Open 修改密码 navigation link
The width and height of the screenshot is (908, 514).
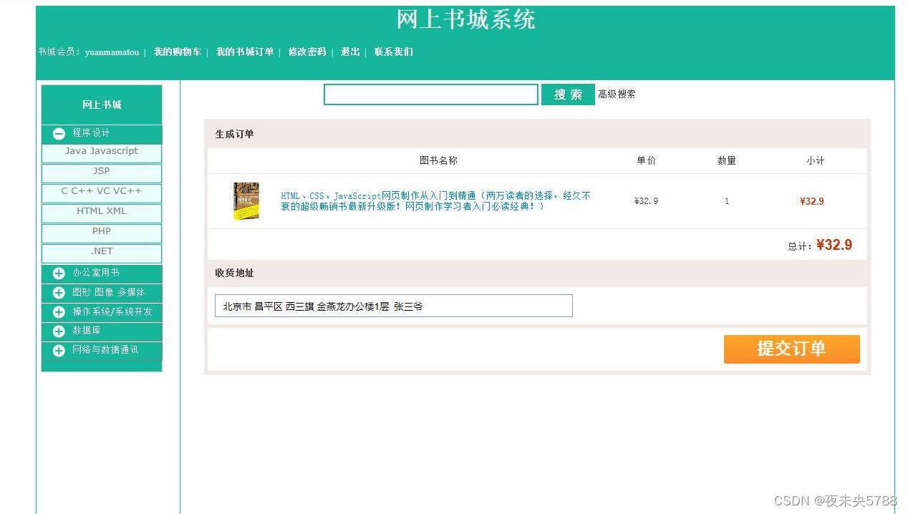307,52
